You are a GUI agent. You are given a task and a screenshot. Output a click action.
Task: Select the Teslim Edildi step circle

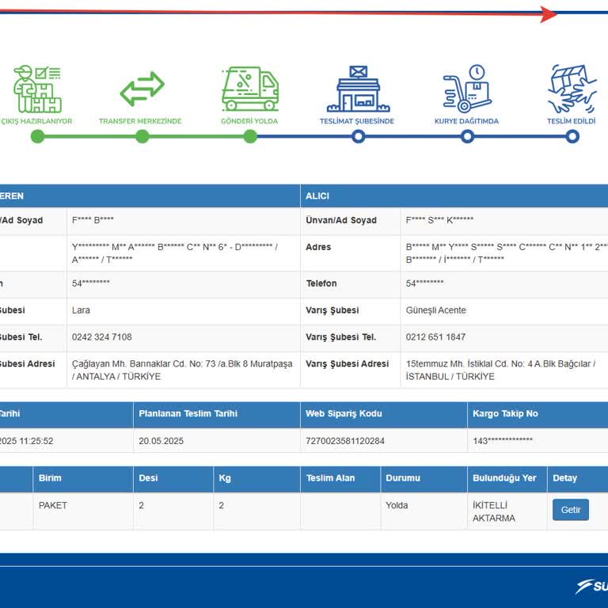point(572,136)
